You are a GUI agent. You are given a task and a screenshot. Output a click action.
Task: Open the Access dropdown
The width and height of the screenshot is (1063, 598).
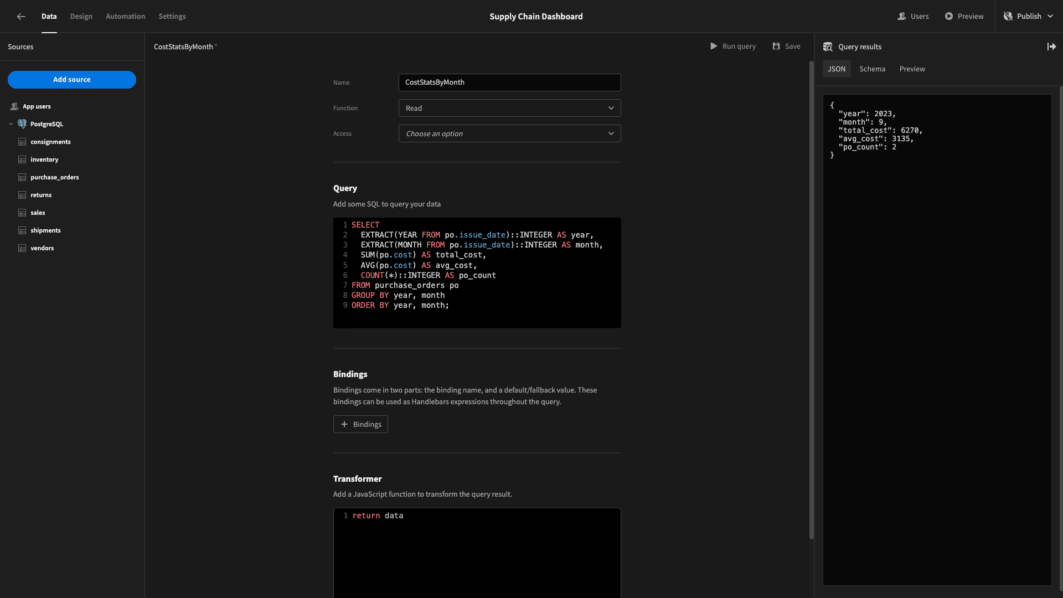(x=510, y=133)
